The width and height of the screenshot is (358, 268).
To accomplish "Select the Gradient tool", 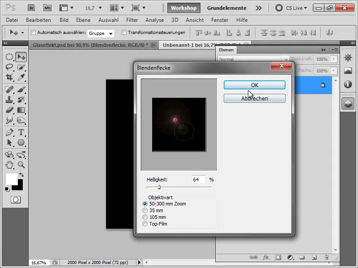I will coord(21,110).
